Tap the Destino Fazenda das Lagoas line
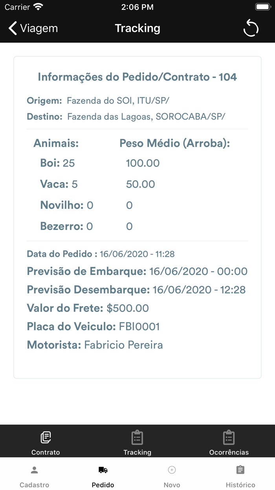275x490 pixels. [x=126, y=117]
